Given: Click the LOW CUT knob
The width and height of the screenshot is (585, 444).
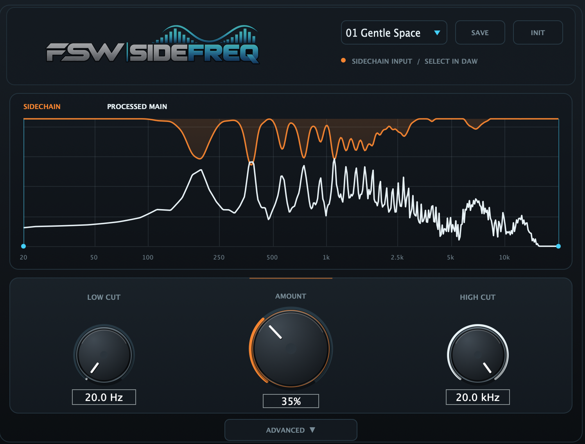Looking at the screenshot, I should tap(104, 354).
